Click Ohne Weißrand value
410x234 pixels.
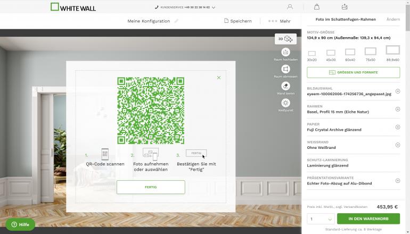(321, 147)
